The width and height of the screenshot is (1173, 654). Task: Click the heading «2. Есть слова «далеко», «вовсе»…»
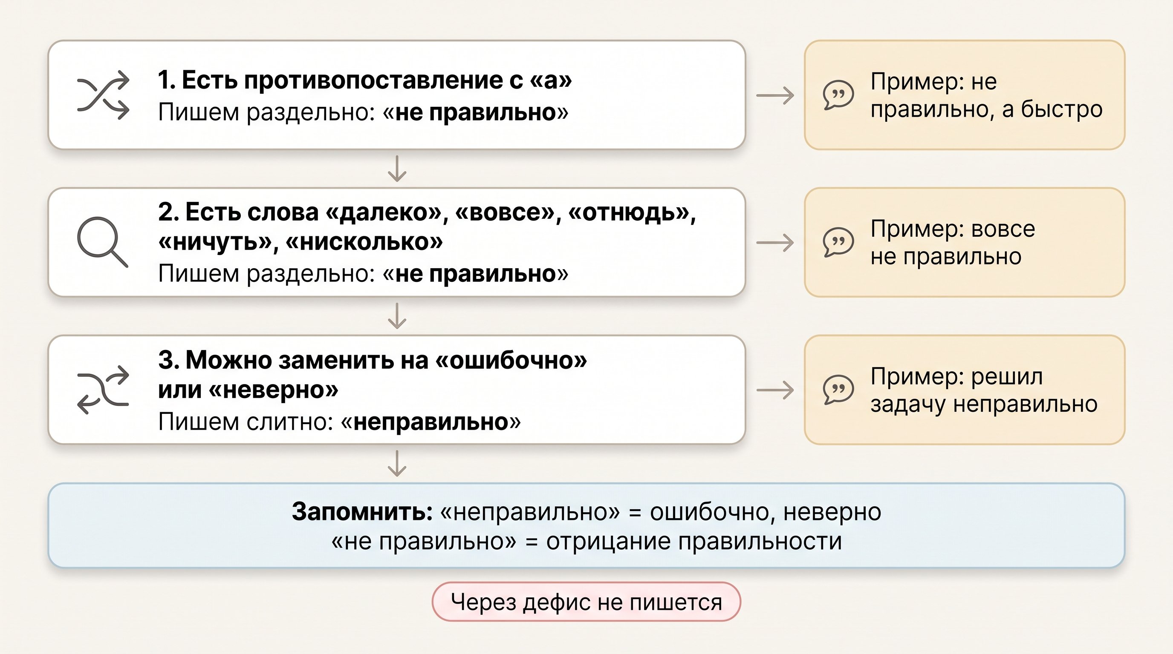click(427, 227)
